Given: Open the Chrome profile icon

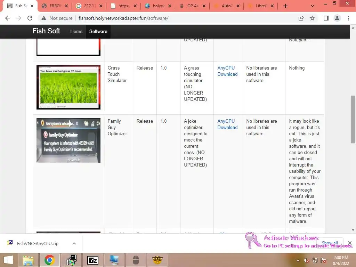Looking at the screenshot, I should tap(337, 18).
